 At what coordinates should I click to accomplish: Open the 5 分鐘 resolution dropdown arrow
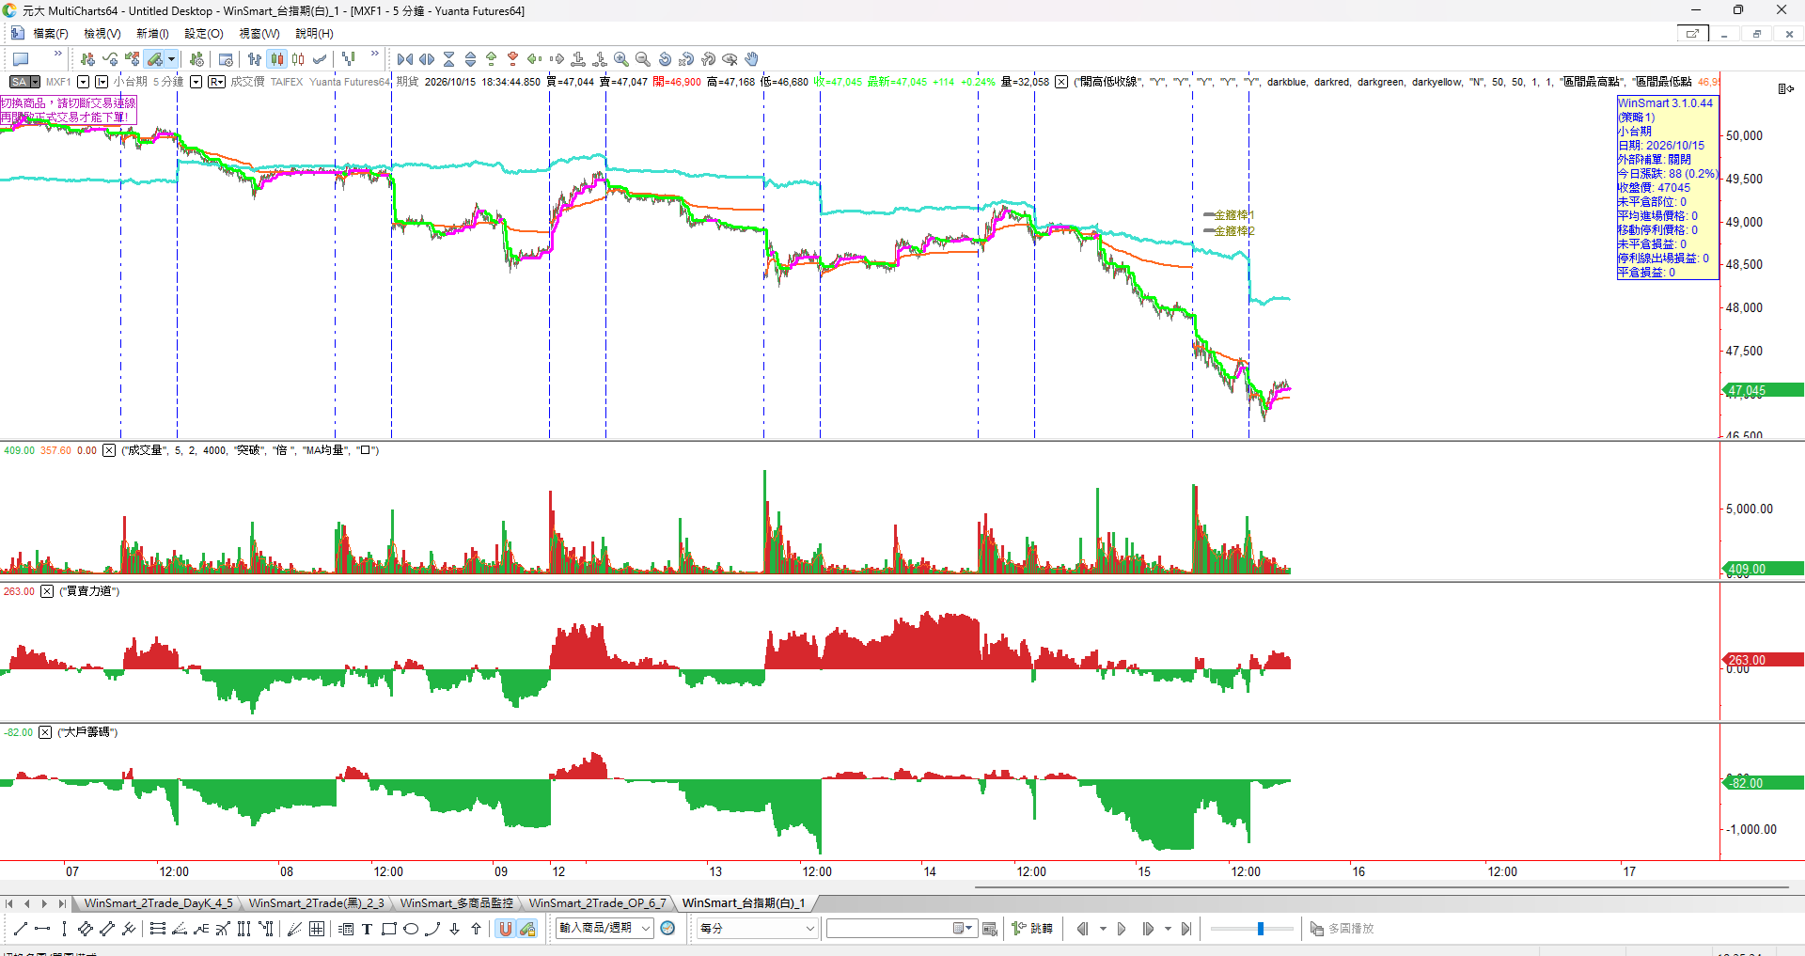click(x=196, y=82)
